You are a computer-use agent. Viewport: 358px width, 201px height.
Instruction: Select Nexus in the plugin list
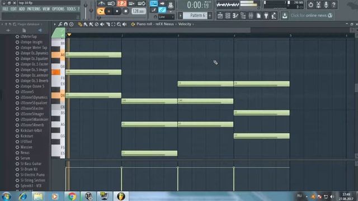[x=25, y=152]
